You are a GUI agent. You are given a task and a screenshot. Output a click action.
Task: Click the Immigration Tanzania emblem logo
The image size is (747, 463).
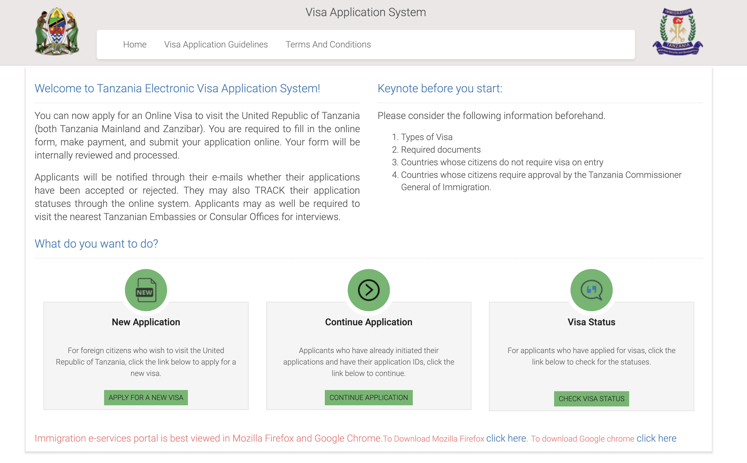(x=678, y=32)
